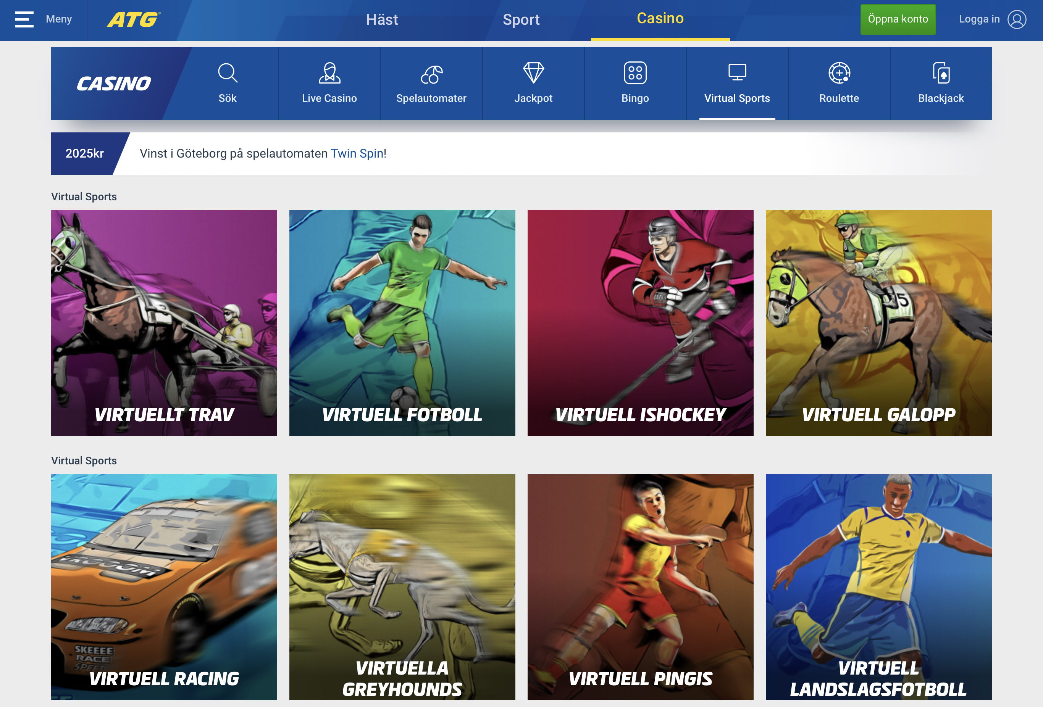The height and width of the screenshot is (707, 1043).
Task: Launch the Virtuella Greyhounds tile
Action: pos(402,587)
